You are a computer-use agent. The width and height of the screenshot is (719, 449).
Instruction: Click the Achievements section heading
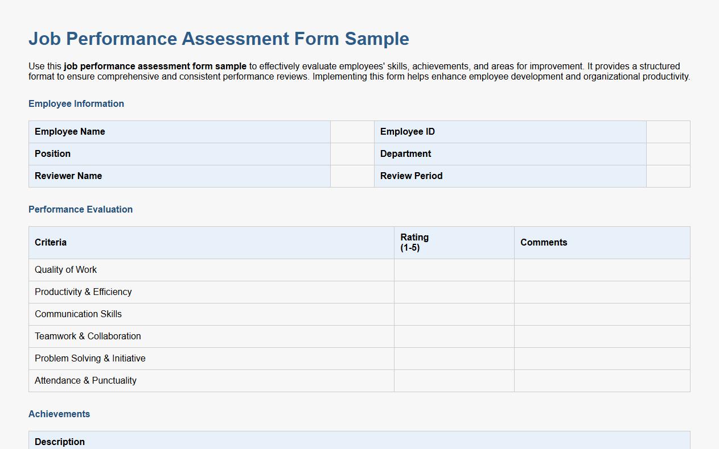pos(59,414)
